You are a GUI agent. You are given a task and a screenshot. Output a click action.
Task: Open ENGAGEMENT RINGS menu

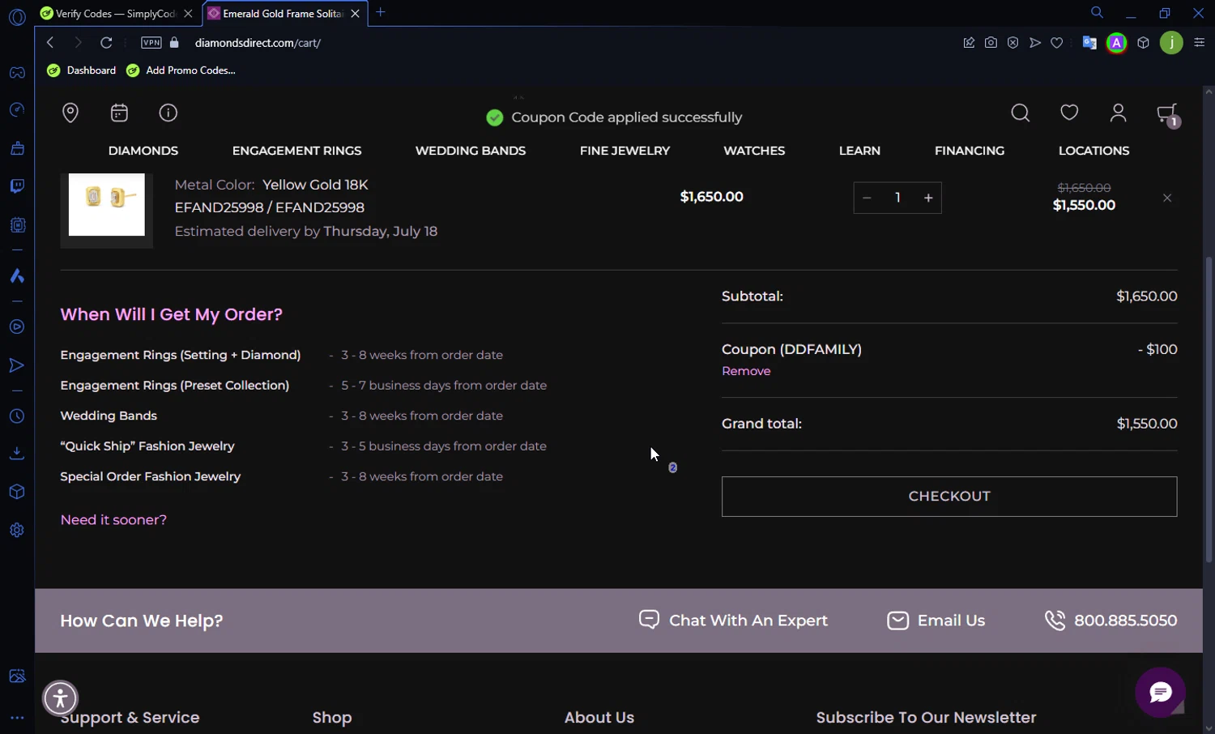point(296,151)
